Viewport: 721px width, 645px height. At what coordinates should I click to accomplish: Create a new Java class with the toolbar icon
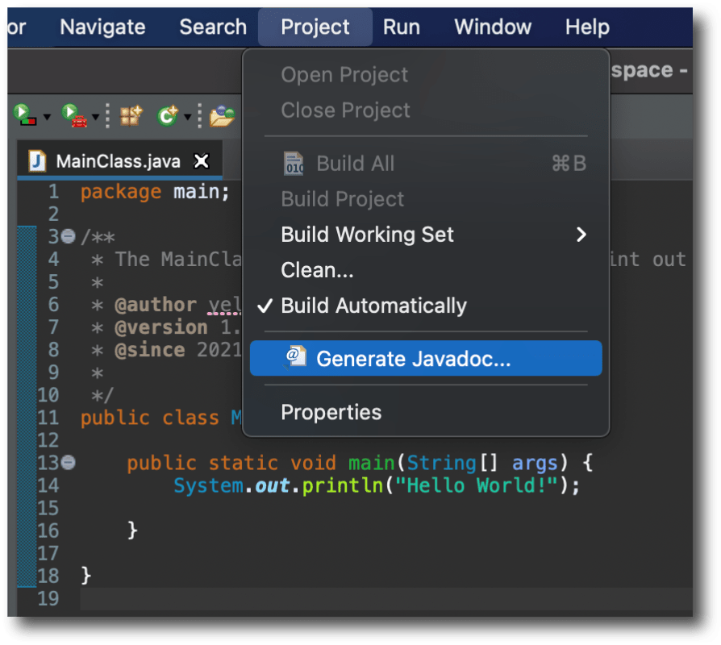point(166,114)
